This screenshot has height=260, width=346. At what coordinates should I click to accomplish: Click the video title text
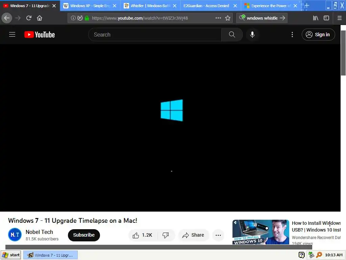(x=73, y=220)
